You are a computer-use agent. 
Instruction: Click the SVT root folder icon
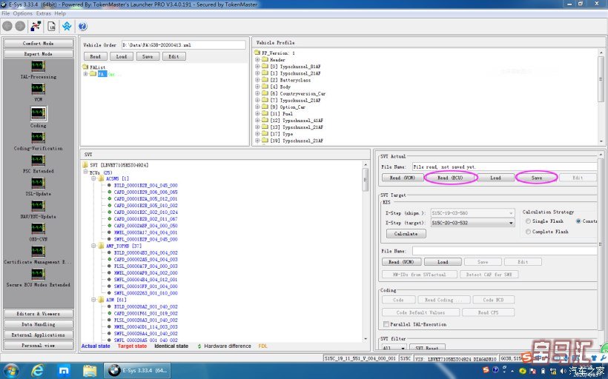tap(85, 165)
